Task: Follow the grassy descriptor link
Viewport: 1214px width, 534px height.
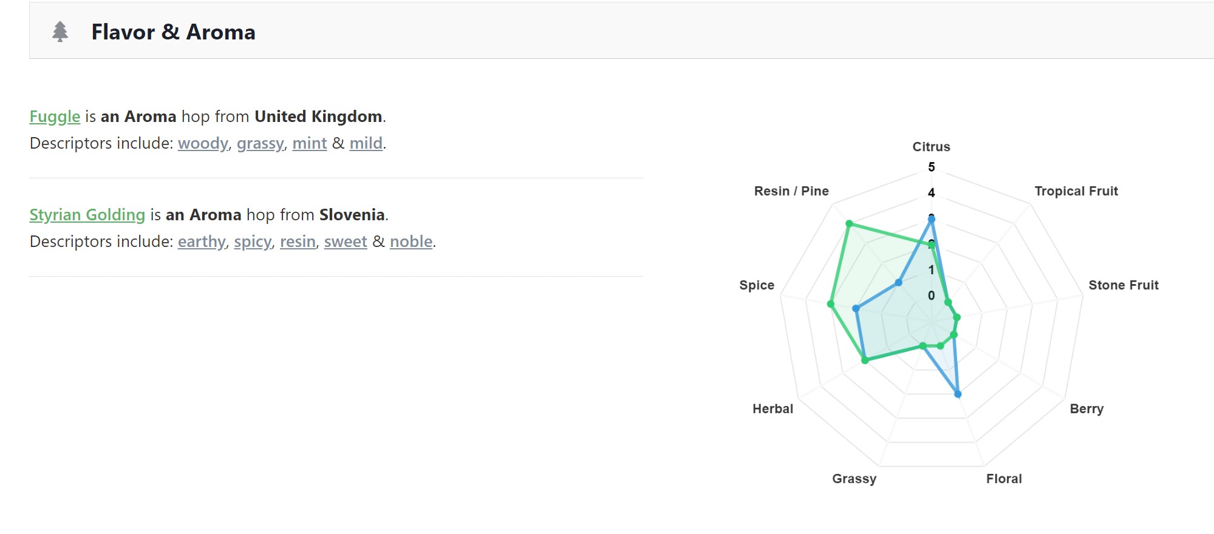Action: point(260,143)
